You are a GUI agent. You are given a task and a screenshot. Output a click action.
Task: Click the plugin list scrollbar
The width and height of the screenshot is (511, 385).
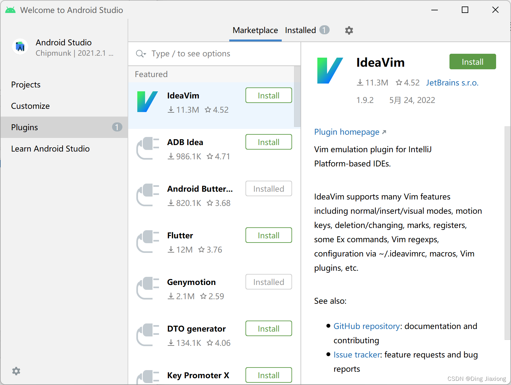pos(297,96)
